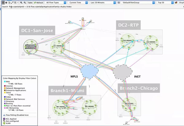The height and width of the screenshot is (126, 184).
Task: Select the DC1-VEDGE2 router node
Action: [x=58, y=47]
